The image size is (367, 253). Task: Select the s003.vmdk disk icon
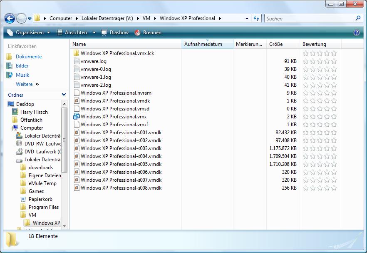[x=76, y=148]
